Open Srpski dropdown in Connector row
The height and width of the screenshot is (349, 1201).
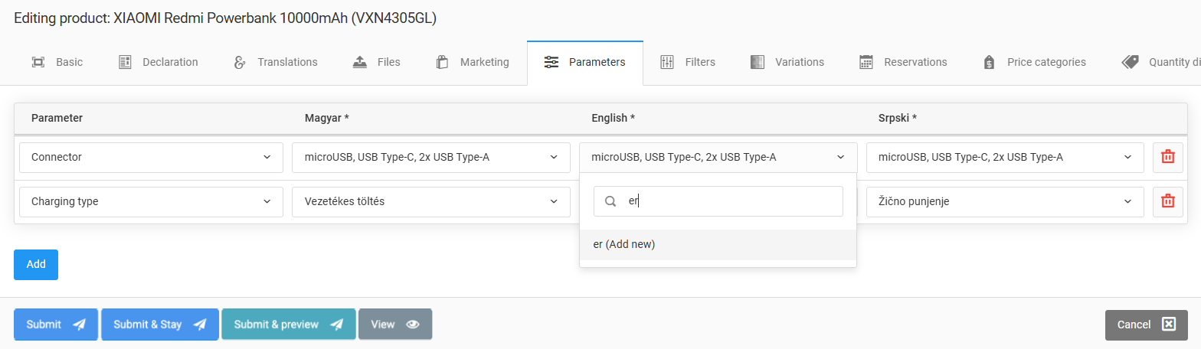click(1005, 157)
